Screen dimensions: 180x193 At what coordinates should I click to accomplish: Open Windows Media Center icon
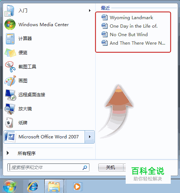click(x=10, y=24)
